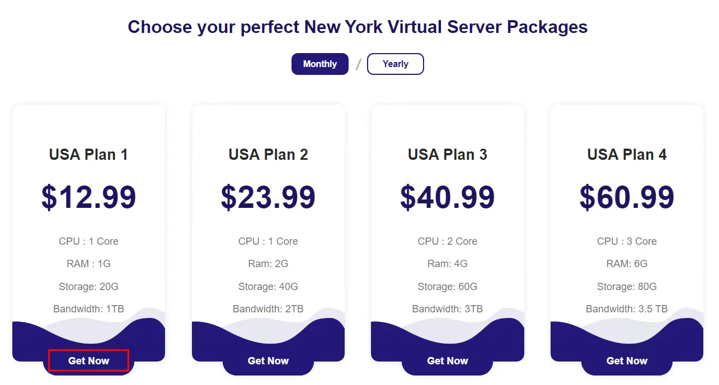
Task: Click the USA Plan 4 heading
Action: [x=627, y=154]
